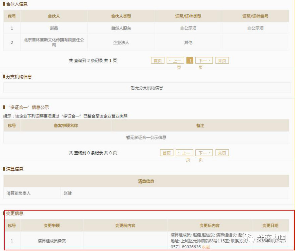Viewport: 296px width, 251px height.
Task: Click 下一页 button in 多证合一 pagination
Action: (204, 153)
